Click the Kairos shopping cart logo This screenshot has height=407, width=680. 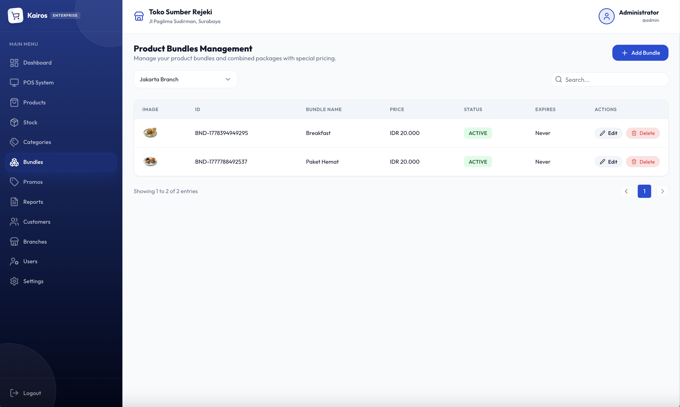(x=15, y=16)
